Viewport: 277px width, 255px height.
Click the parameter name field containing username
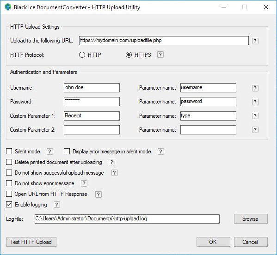[208, 88]
